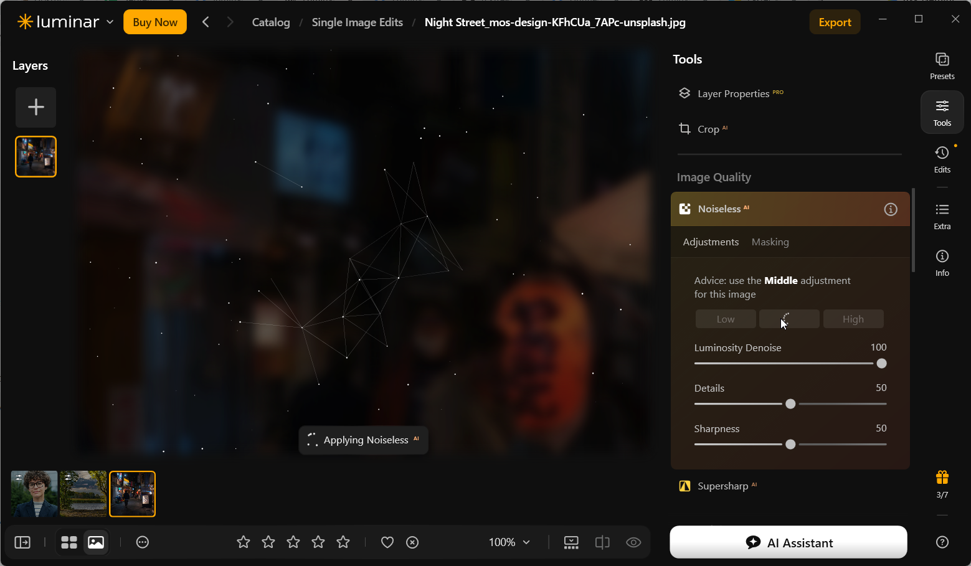
Task: Choose the Low noise reduction preset
Action: click(x=726, y=319)
